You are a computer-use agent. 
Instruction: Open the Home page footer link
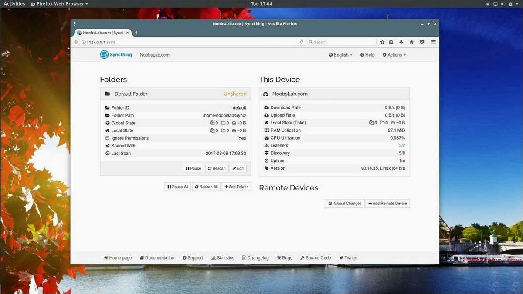tap(118, 258)
